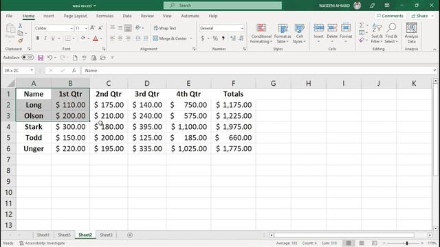Open the Sheet3 worksheet tab
440x247 pixels.
point(106,235)
